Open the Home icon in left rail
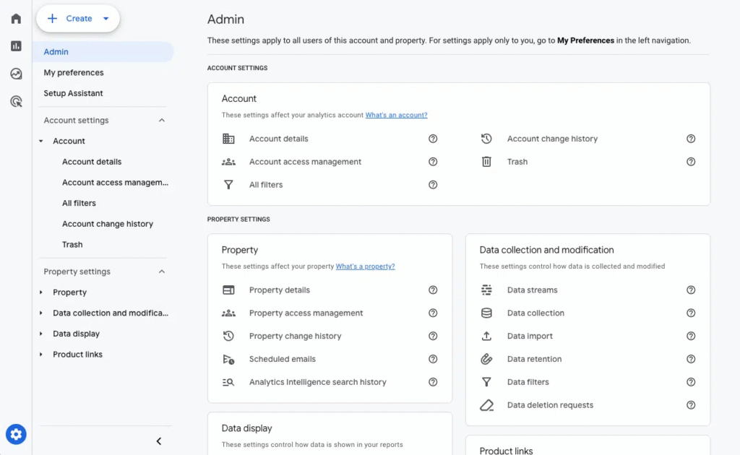Viewport: 740px width, 455px height. 16,19
